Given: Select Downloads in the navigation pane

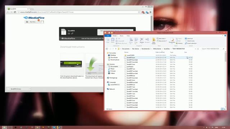Looking at the screenshot, I should 113,57.
